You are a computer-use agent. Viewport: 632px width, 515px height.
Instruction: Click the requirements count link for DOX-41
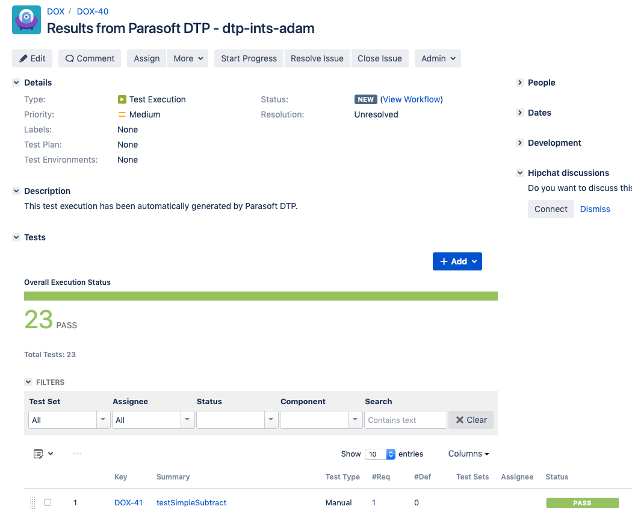click(374, 502)
